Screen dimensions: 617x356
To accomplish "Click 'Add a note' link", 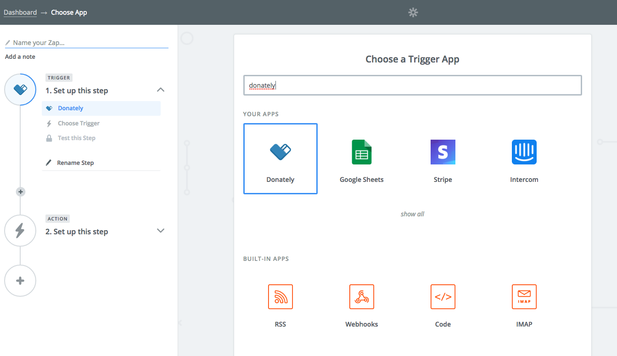I will (20, 57).
